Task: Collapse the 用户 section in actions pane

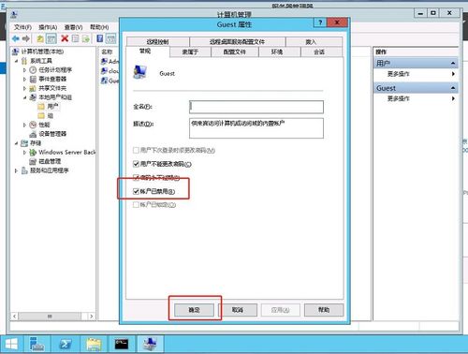Action: [453, 64]
